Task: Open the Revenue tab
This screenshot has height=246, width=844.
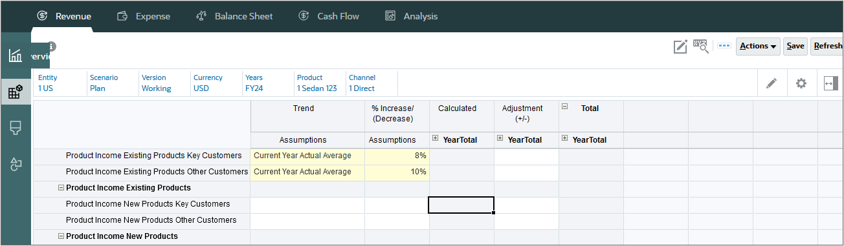Action: pyautogui.click(x=63, y=16)
